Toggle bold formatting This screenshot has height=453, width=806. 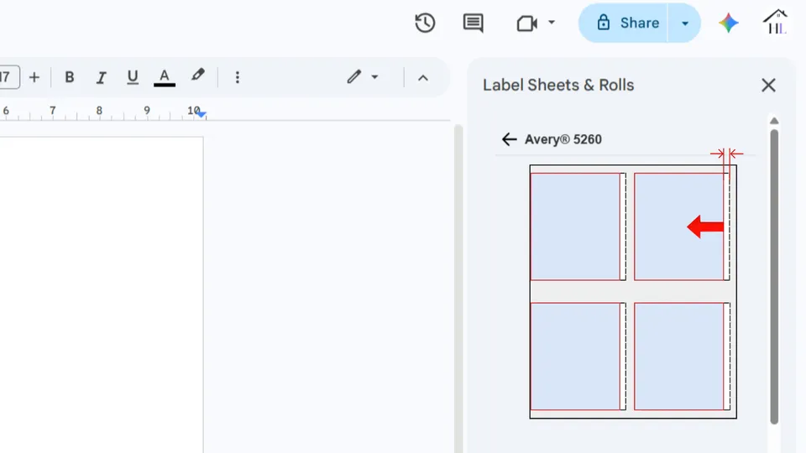(70, 77)
